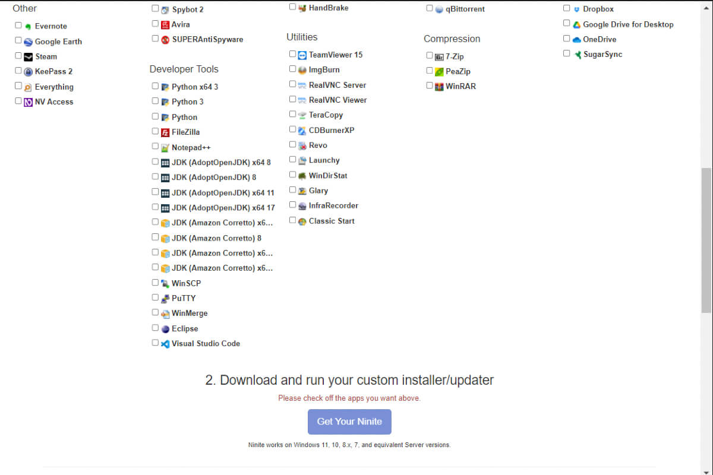Viewport: 713px width, 475px height.
Task: Enable the WinMerge checkbox
Action: [x=155, y=312]
